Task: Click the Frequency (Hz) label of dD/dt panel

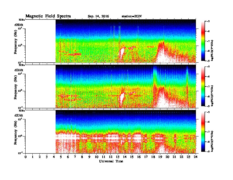Action: click(16, 87)
